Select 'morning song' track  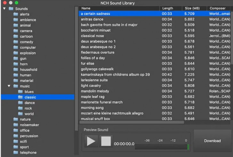click(155, 108)
